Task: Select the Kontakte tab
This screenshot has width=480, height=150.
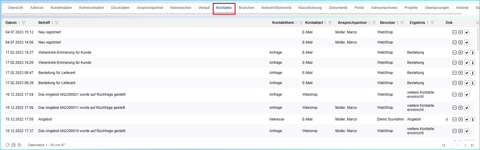Action: tap(224, 8)
